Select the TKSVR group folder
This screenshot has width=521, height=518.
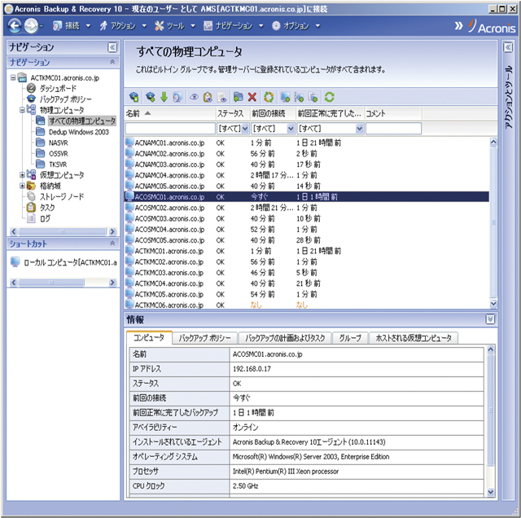[58, 165]
